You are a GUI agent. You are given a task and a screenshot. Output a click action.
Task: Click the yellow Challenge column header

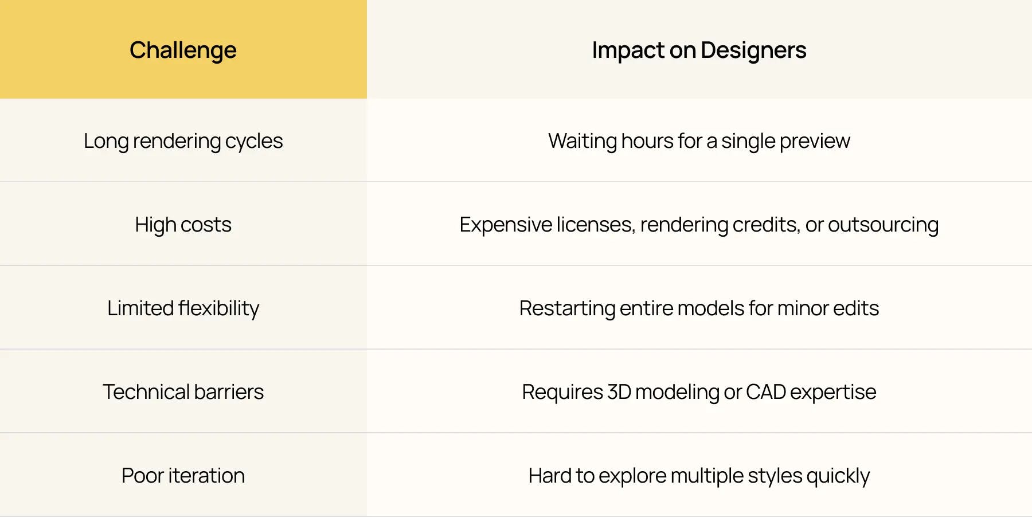(183, 50)
